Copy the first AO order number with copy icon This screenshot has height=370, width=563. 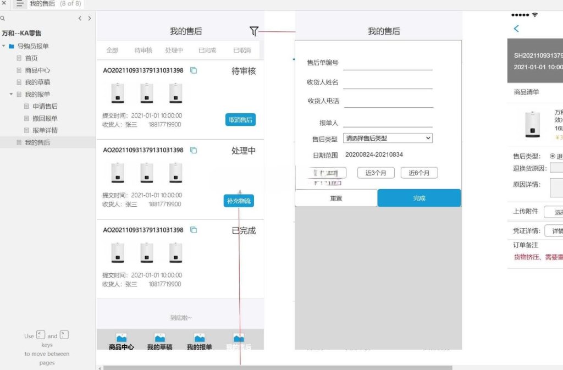(193, 70)
